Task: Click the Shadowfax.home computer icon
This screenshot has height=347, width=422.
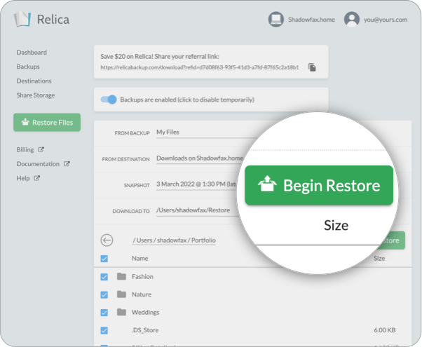Action: [x=276, y=20]
